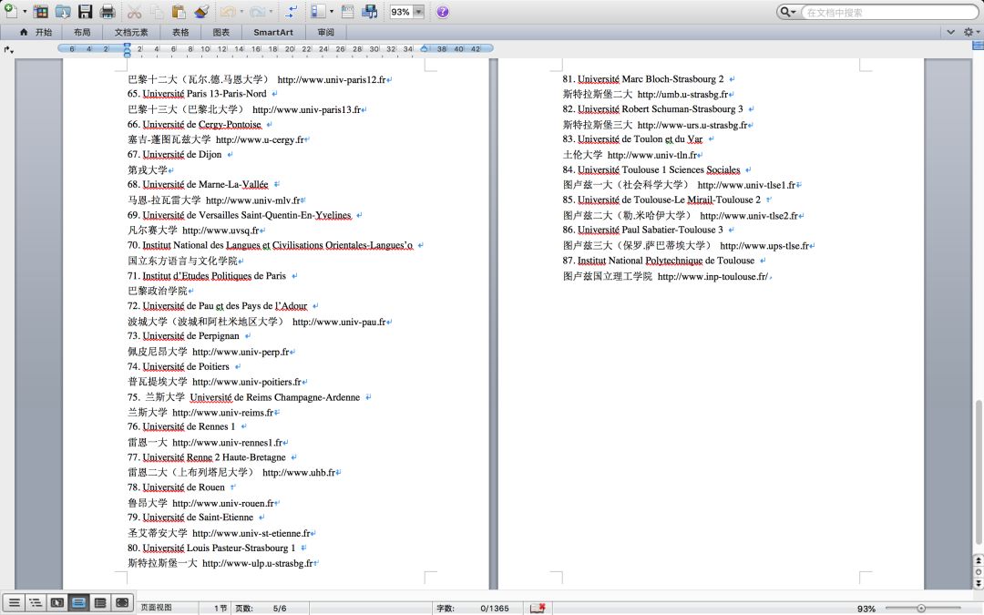Switch to Full Screen view button
984x615 pixels.
pos(122,602)
